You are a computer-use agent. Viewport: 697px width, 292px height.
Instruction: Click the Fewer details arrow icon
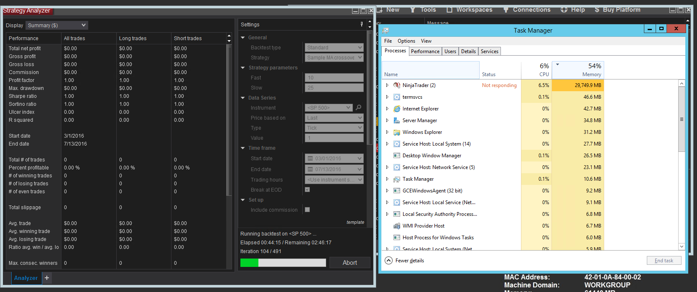(388, 260)
